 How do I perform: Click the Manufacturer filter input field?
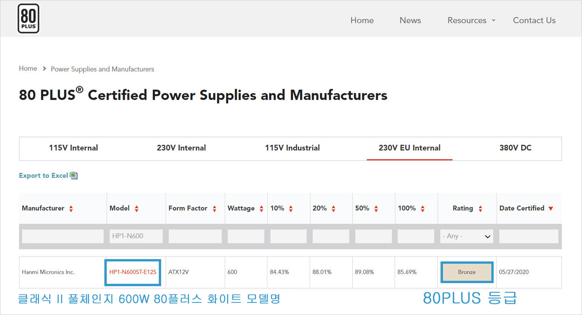[63, 236]
